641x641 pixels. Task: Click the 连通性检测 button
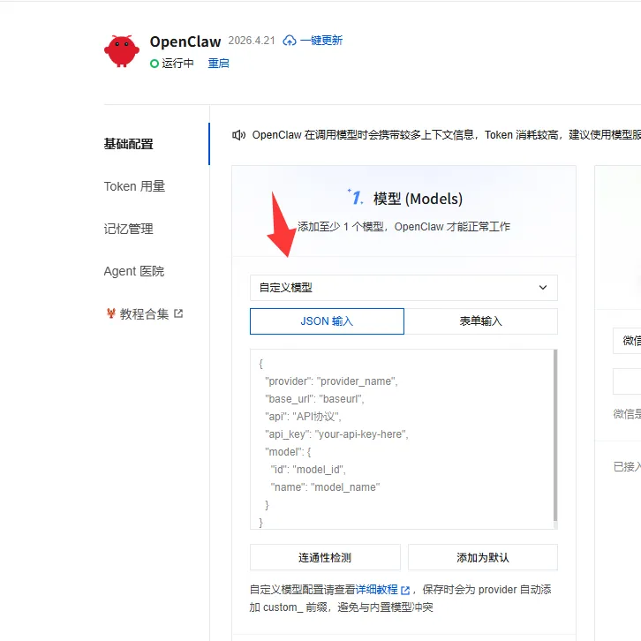[x=325, y=557]
